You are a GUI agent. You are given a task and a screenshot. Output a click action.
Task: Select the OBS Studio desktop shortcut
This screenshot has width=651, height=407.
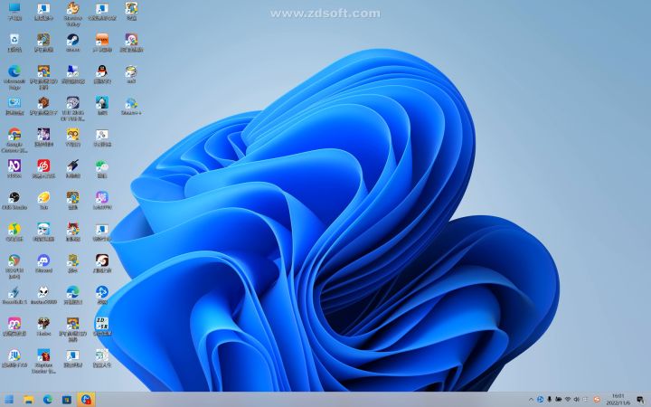[x=14, y=201]
